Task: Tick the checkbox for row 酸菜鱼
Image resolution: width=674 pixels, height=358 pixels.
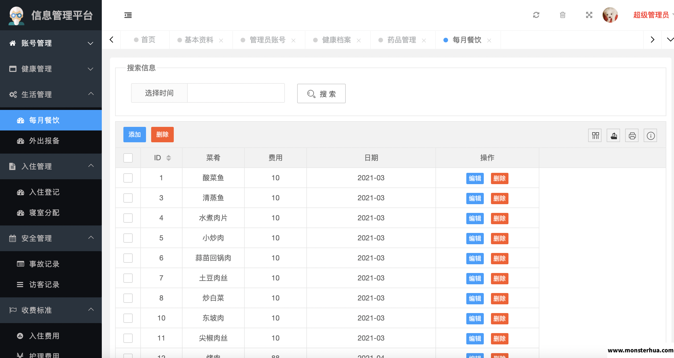Action: tap(128, 178)
